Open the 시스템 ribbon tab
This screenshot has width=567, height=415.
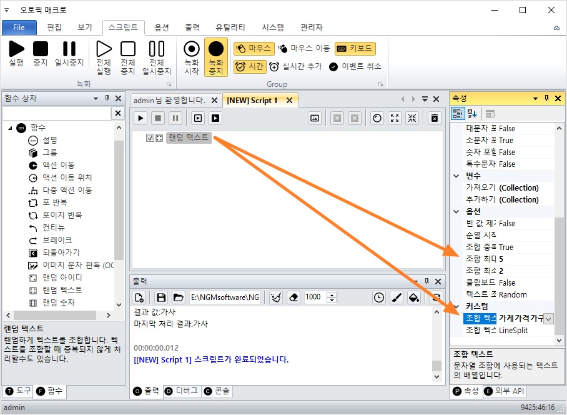(273, 27)
